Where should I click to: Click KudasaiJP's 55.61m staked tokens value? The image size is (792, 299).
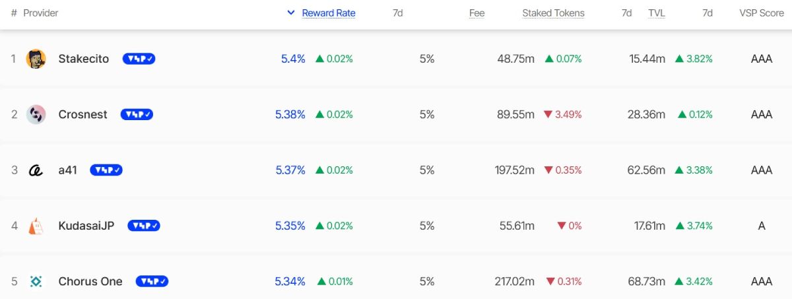517,226
